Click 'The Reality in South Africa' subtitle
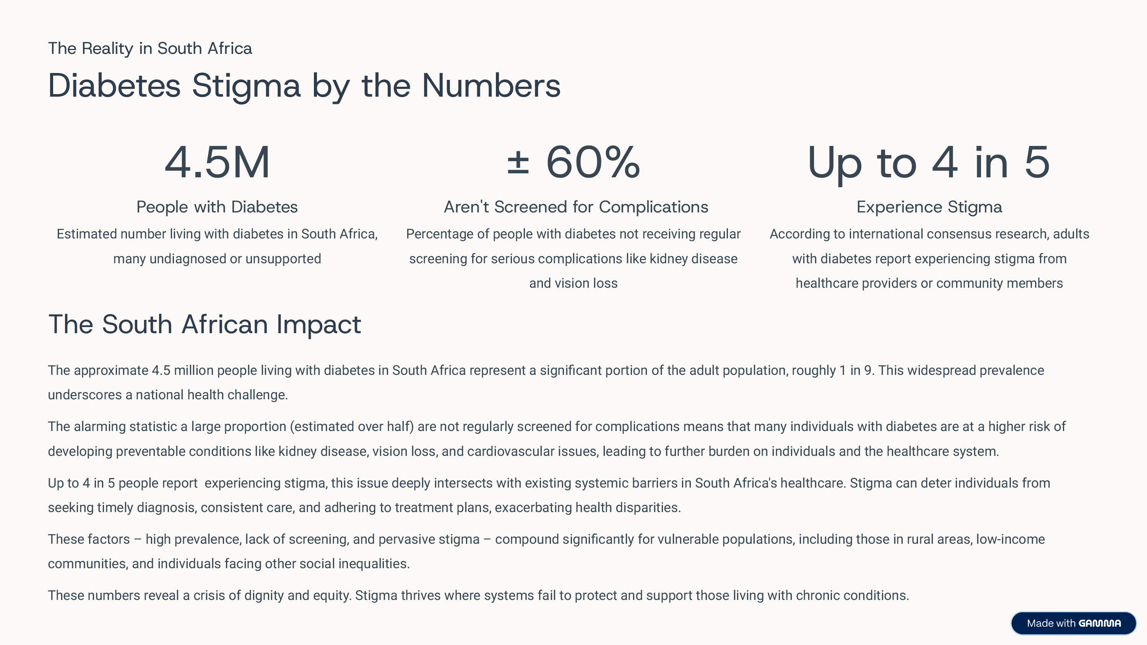 tap(150, 48)
